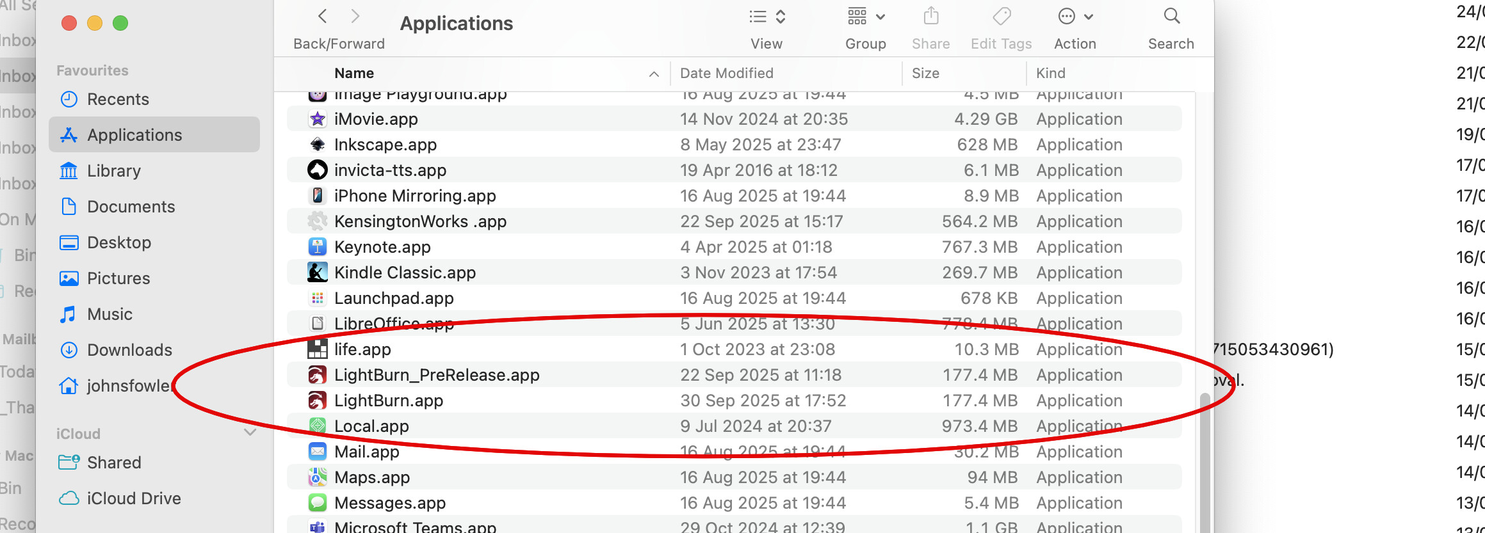Select the Inkscape app icon
The width and height of the screenshot is (1485, 533).
click(317, 145)
